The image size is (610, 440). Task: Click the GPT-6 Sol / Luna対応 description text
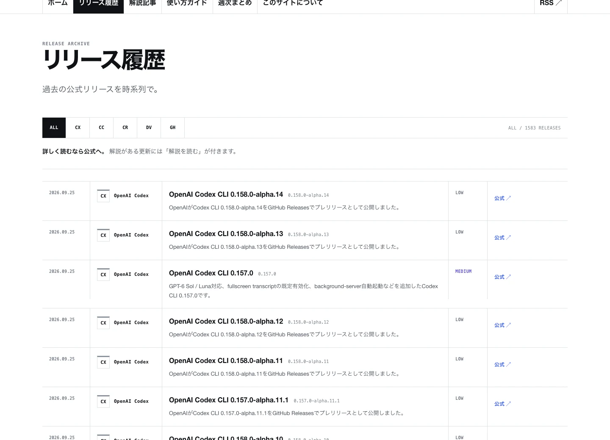tap(303, 291)
